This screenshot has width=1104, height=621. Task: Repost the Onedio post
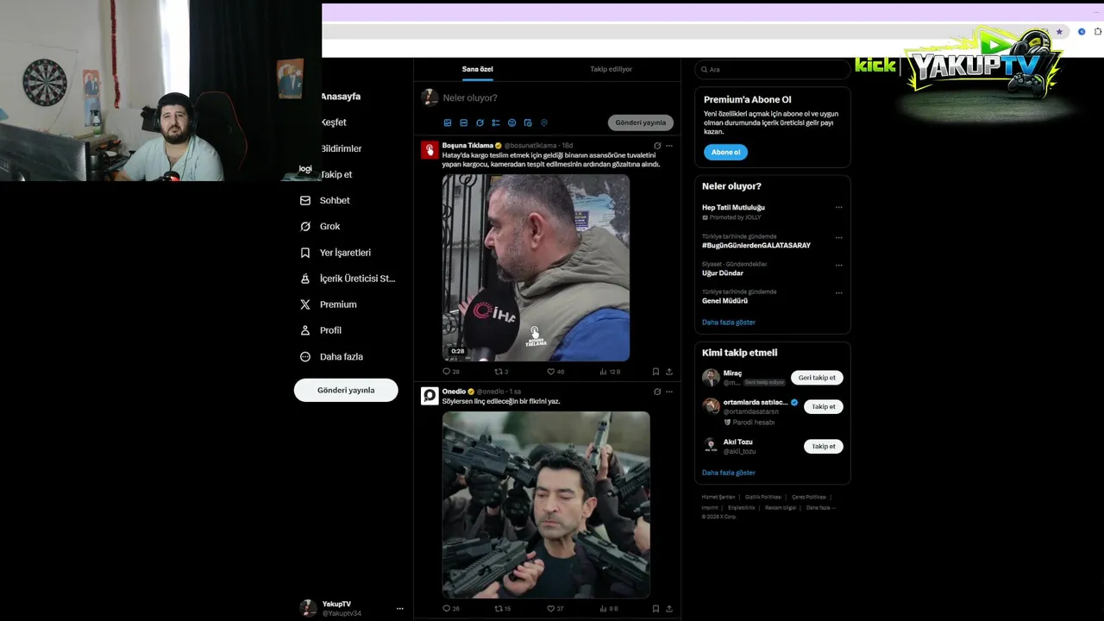pos(502,609)
